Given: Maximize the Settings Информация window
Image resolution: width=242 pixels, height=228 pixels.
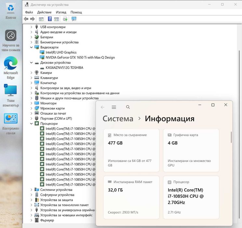Looking at the screenshot, I should point(213,105).
